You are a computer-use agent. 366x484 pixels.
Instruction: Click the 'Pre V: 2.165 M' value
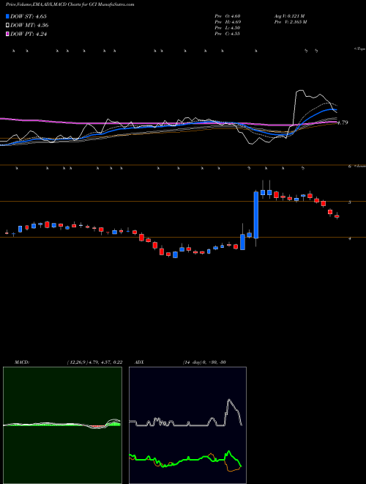tap(290, 22)
